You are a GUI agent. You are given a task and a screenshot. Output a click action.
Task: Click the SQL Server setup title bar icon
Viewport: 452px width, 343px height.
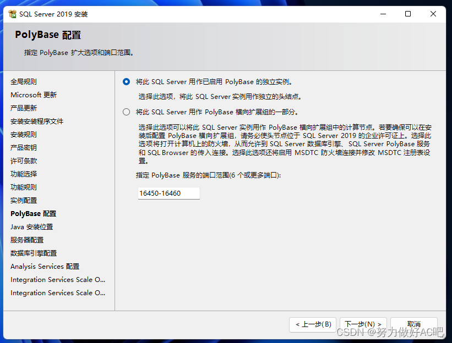point(13,14)
